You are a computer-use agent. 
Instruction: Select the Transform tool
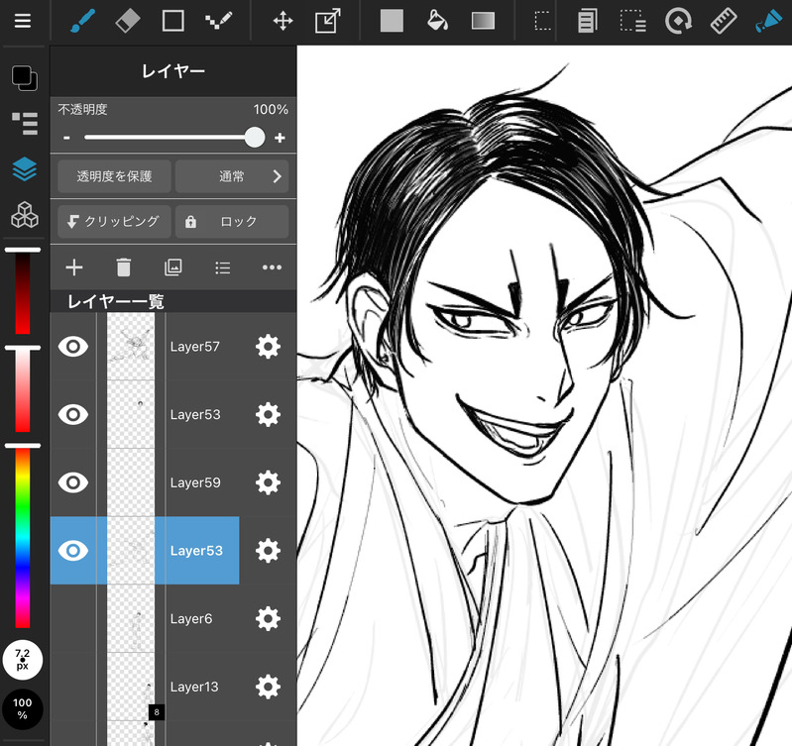click(x=328, y=21)
